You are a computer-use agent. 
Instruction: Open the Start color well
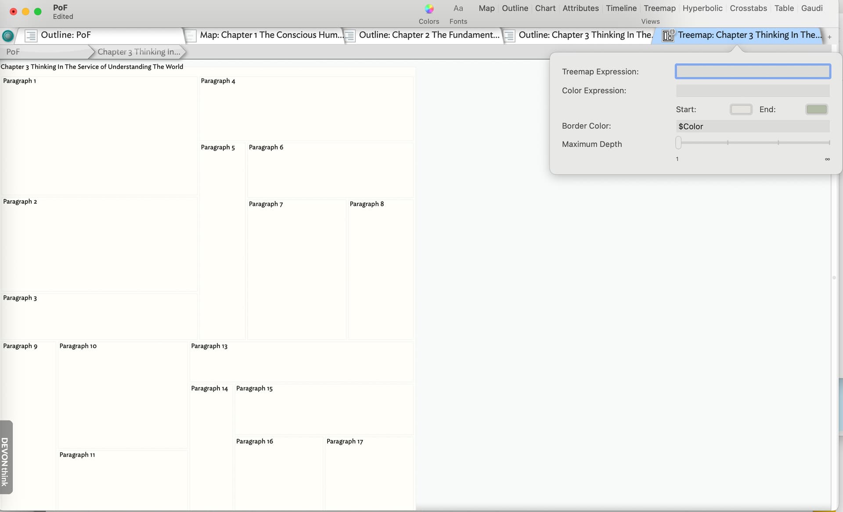pyautogui.click(x=741, y=109)
